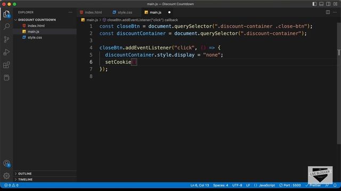The image size is (341, 191).
Task: Click the feedback icon in status bar
Action: click(327, 185)
